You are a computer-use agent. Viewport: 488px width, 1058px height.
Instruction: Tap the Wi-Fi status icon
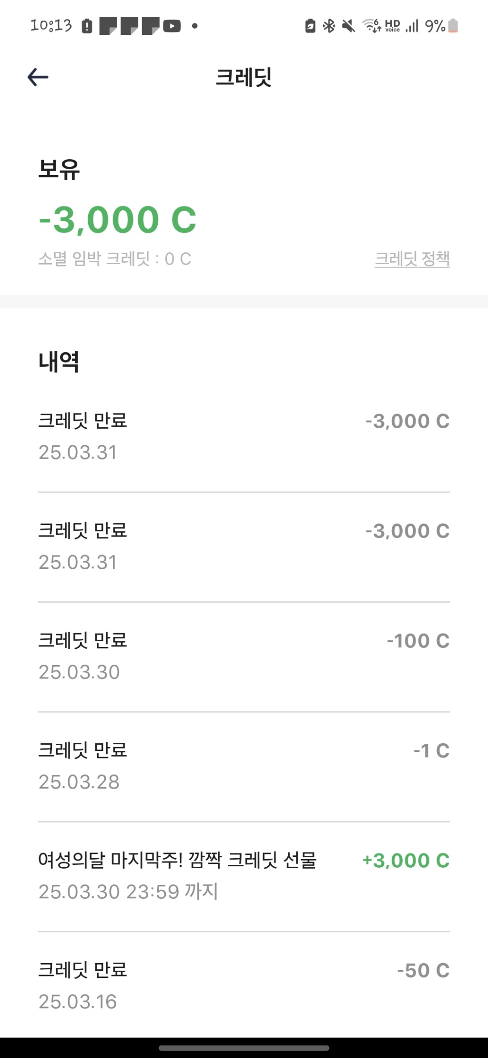[372, 25]
